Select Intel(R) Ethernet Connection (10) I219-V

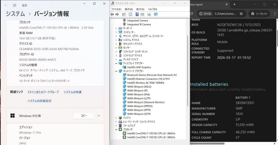point(148,79)
